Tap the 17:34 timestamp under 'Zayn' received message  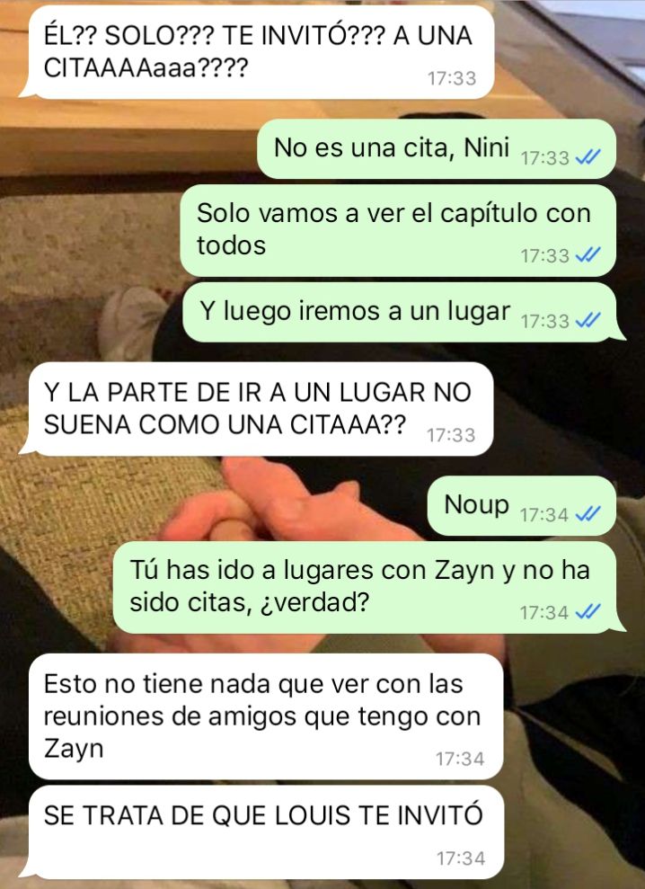pos(460,759)
